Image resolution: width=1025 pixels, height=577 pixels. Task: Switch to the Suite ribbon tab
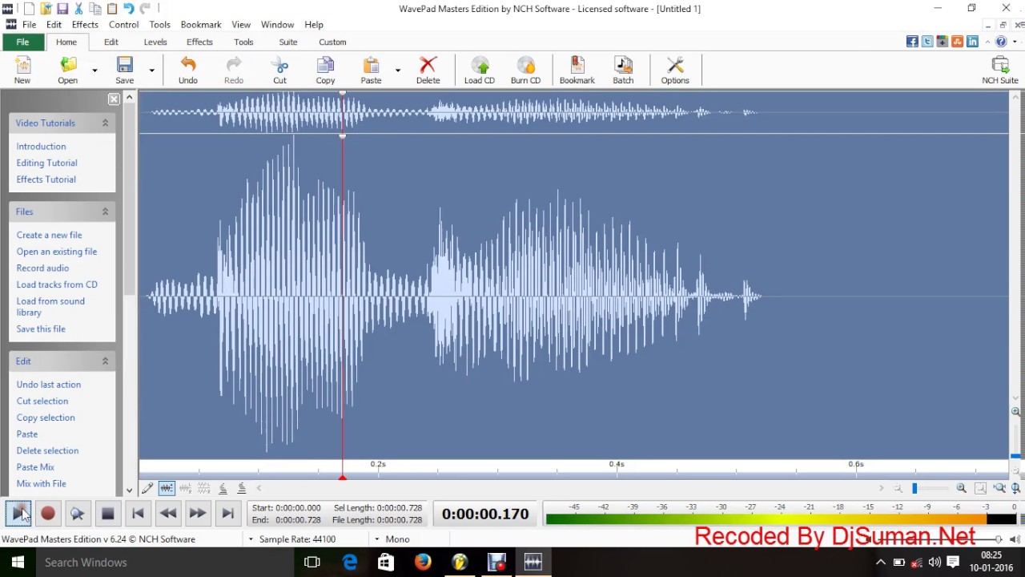288,42
